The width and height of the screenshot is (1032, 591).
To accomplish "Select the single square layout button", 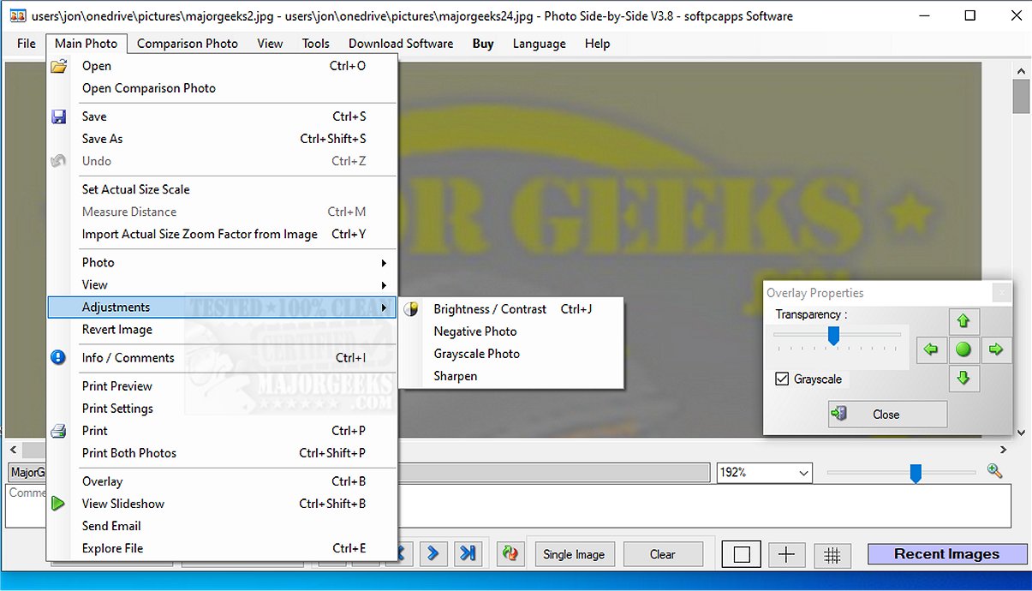I will [742, 555].
